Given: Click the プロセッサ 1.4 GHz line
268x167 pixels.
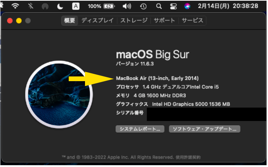Looking at the screenshot, I should pos(167,87).
